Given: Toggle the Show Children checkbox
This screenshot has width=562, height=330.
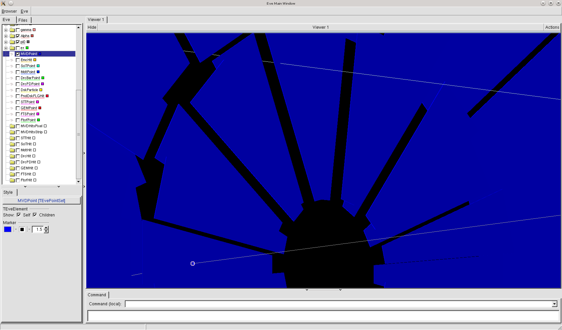Looking at the screenshot, I should (35, 215).
